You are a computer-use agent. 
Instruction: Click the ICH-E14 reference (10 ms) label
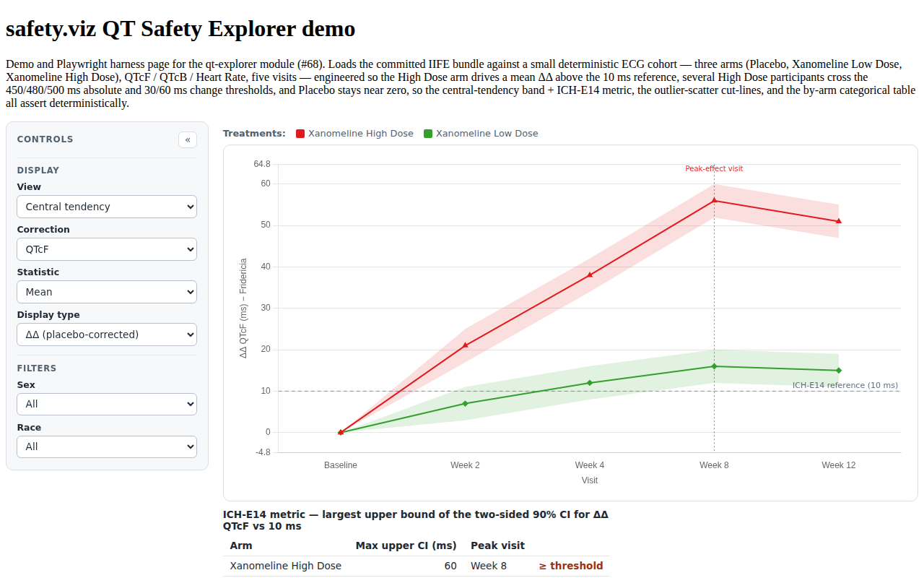[x=845, y=385]
